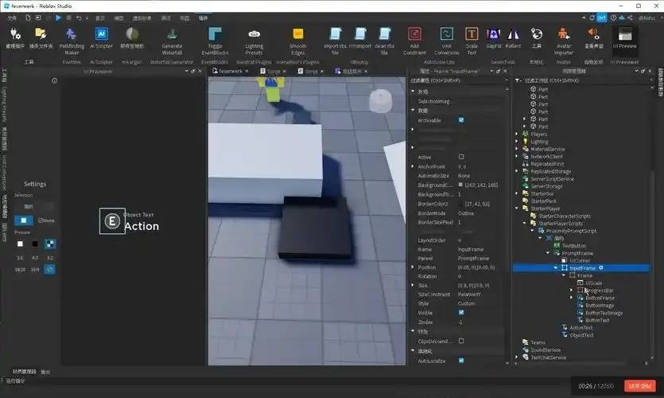Click the 4:3 aspect ratio label
This screenshot has height=398, width=664.
pos(35,258)
